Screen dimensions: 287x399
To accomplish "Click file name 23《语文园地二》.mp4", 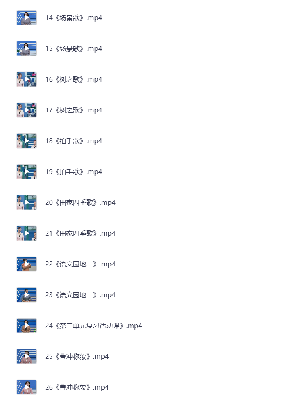I will pyautogui.click(x=80, y=295).
